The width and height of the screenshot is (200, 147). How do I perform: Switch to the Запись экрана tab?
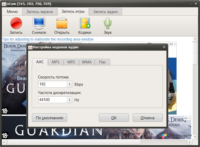coord(40,12)
